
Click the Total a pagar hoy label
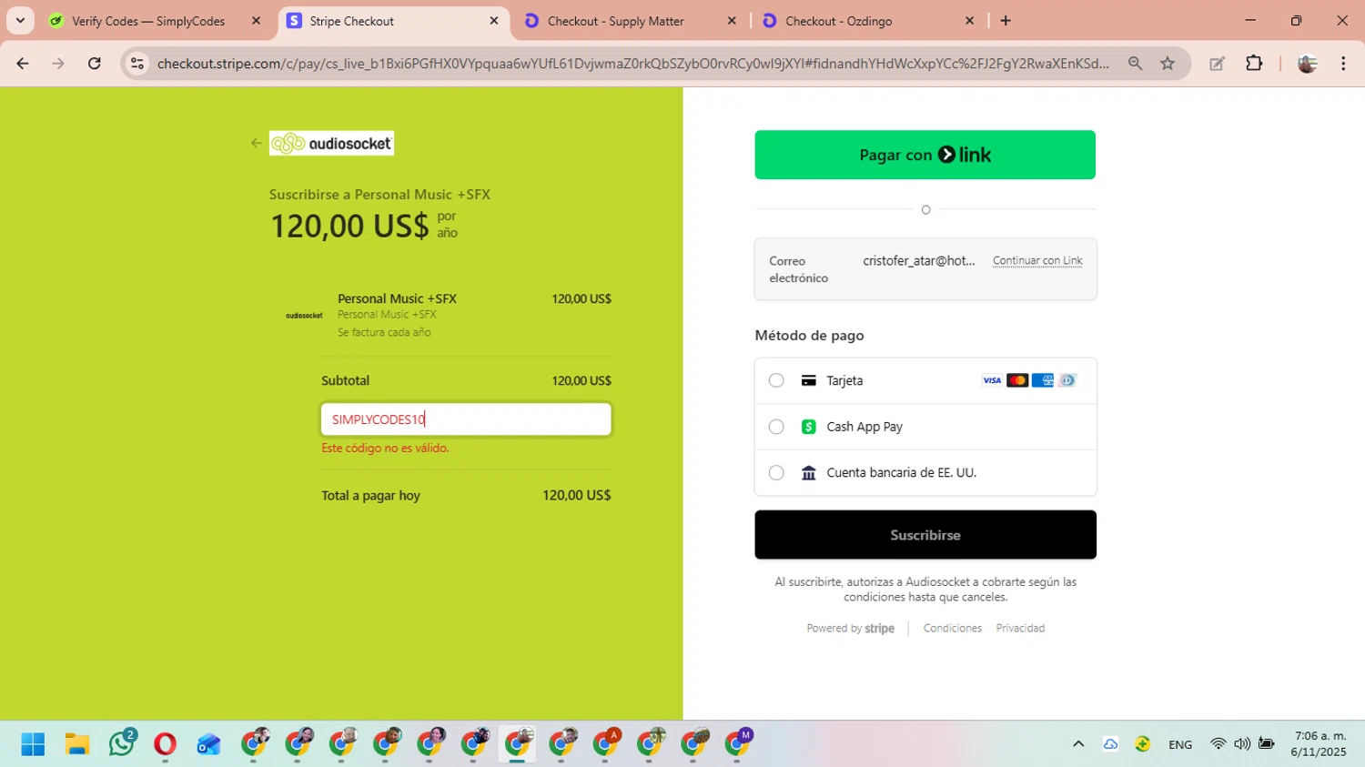[370, 496]
